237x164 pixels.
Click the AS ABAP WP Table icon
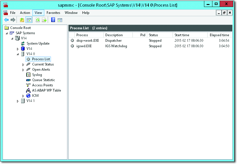tap(28, 90)
